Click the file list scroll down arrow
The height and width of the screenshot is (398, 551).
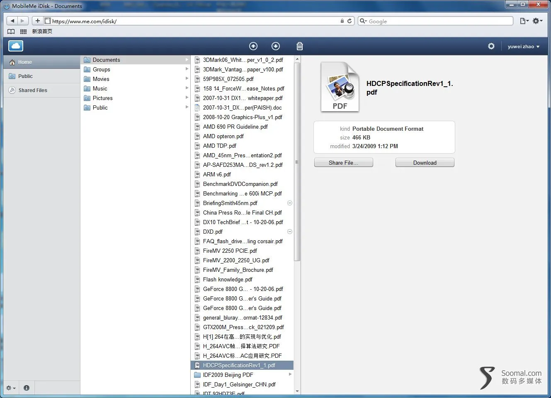click(297, 391)
